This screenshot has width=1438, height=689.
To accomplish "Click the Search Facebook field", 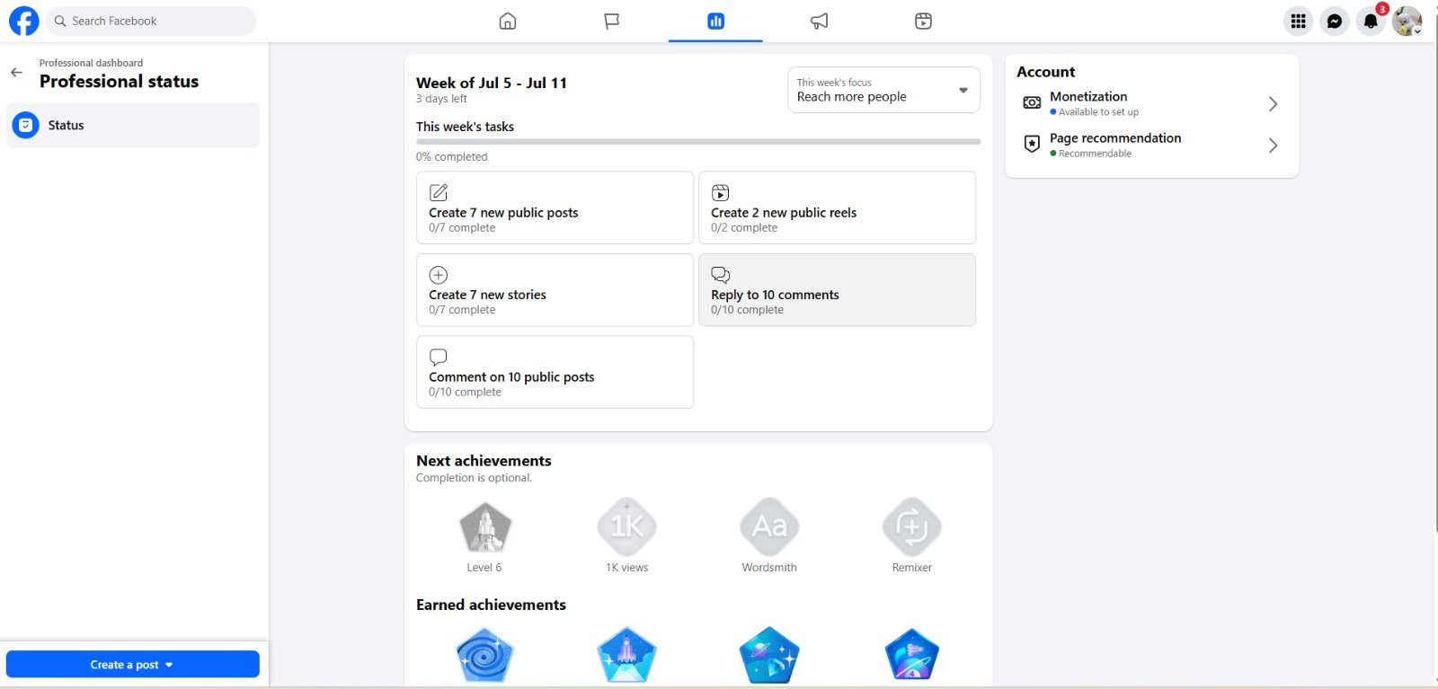I will (x=151, y=21).
